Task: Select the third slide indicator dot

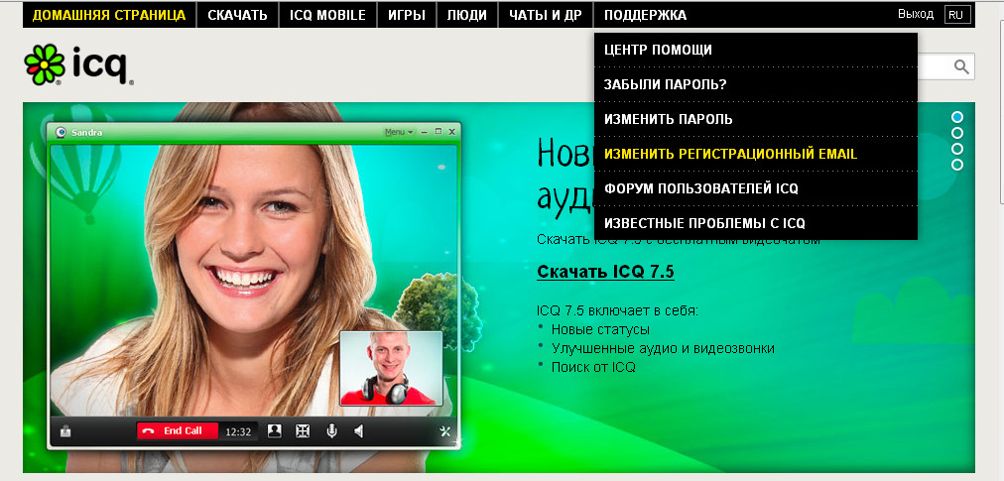Action: (x=957, y=149)
